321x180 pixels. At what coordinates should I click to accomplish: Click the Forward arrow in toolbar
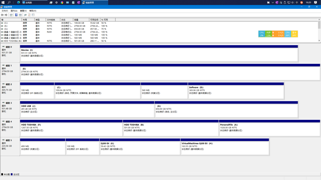pyautogui.click(x=6, y=15)
